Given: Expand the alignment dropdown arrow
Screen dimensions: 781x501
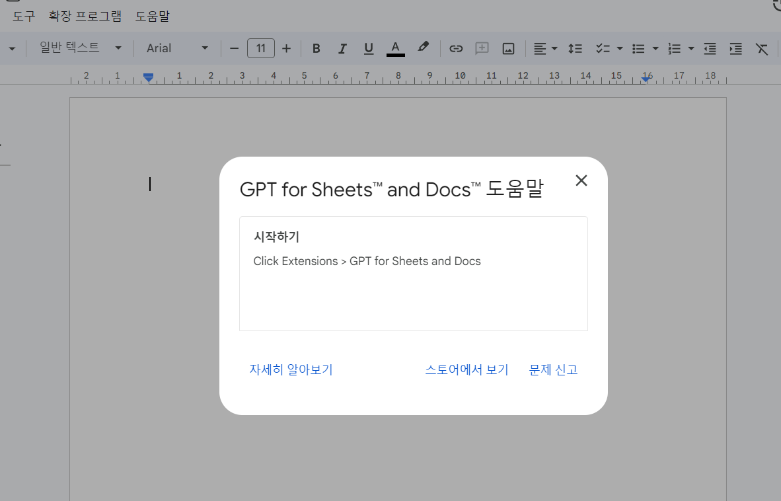Looking at the screenshot, I should tap(554, 48).
